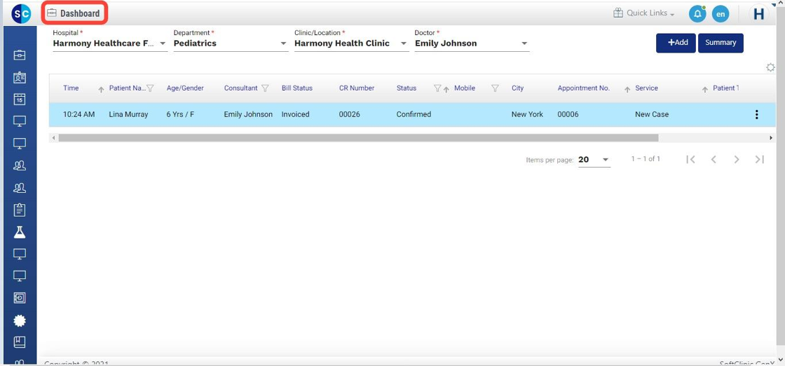The image size is (785, 366).
Task: Sort by the Time column arrow
Action: coord(101,89)
